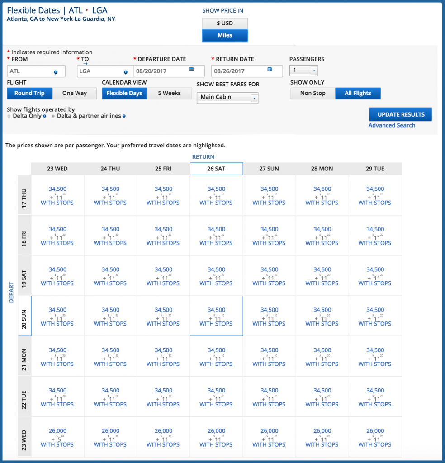Select the 27 SUN return column header
This screenshot has height=463, width=445.
(x=269, y=169)
